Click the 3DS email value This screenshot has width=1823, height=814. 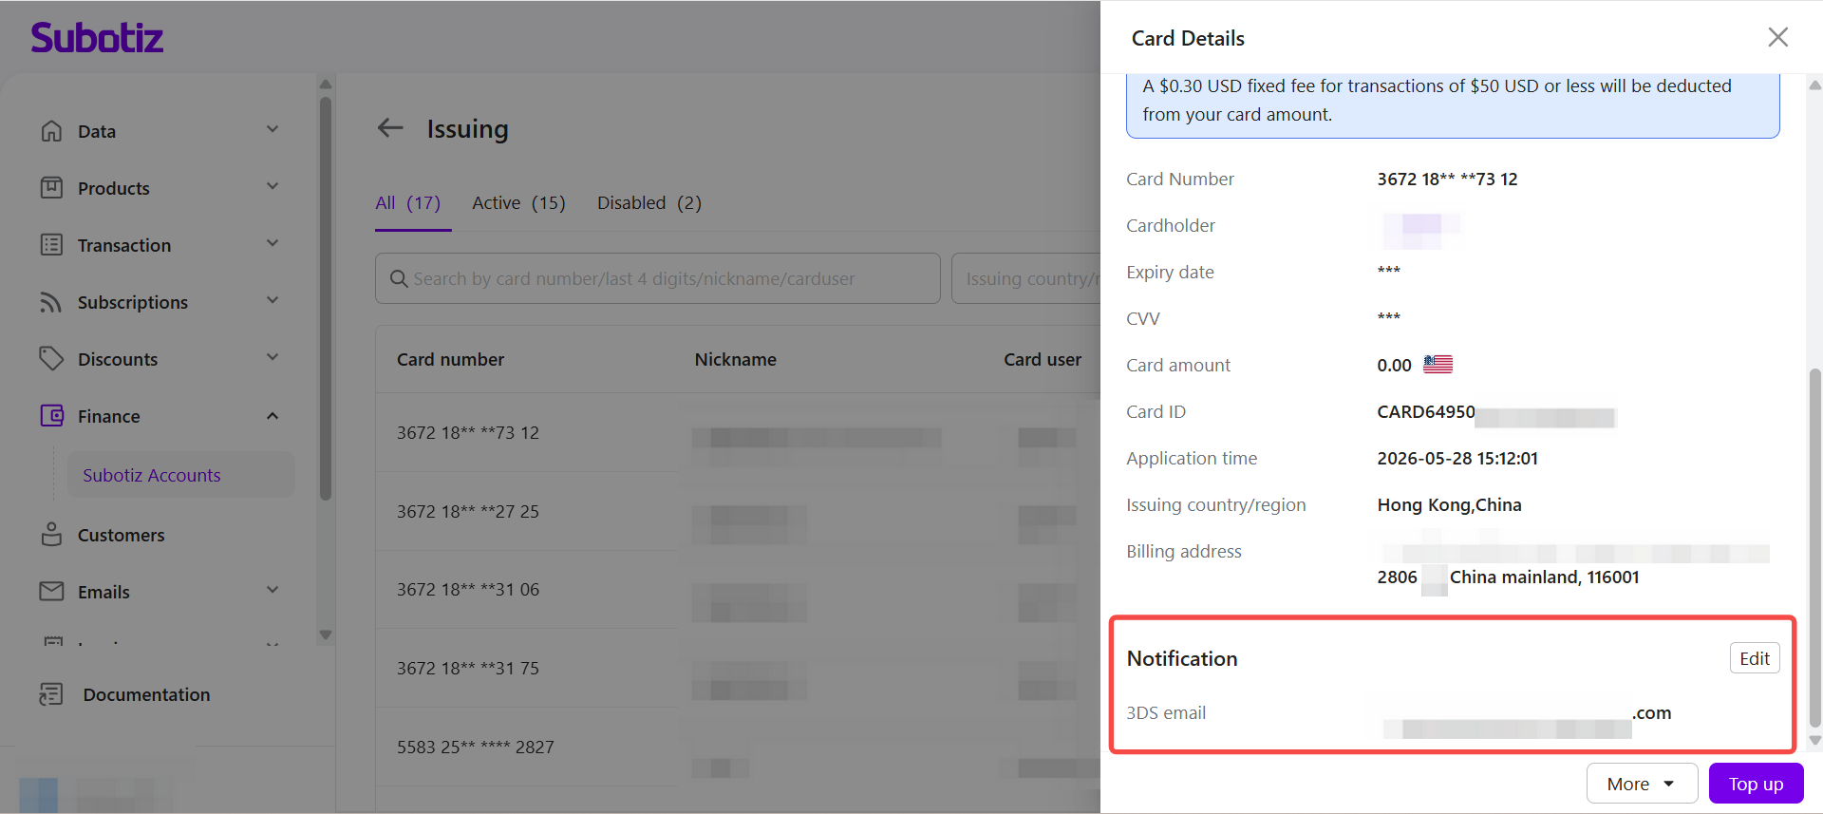(1527, 720)
